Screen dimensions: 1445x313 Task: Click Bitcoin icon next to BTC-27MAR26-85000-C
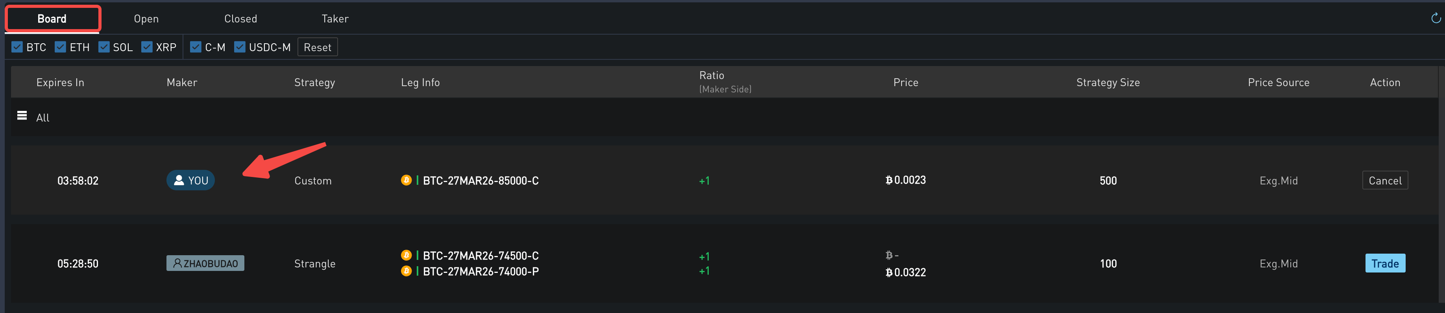tap(406, 180)
